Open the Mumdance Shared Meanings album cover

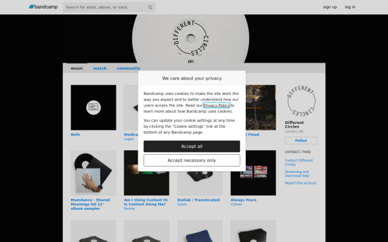pyautogui.click(x=93, y=173)
